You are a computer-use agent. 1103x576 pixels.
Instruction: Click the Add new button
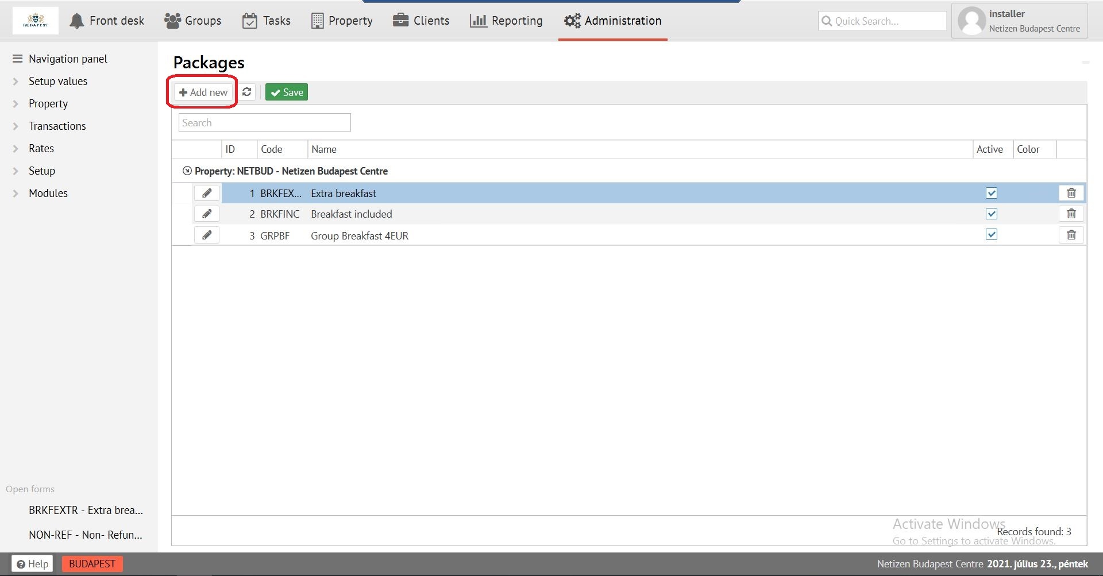203,92
